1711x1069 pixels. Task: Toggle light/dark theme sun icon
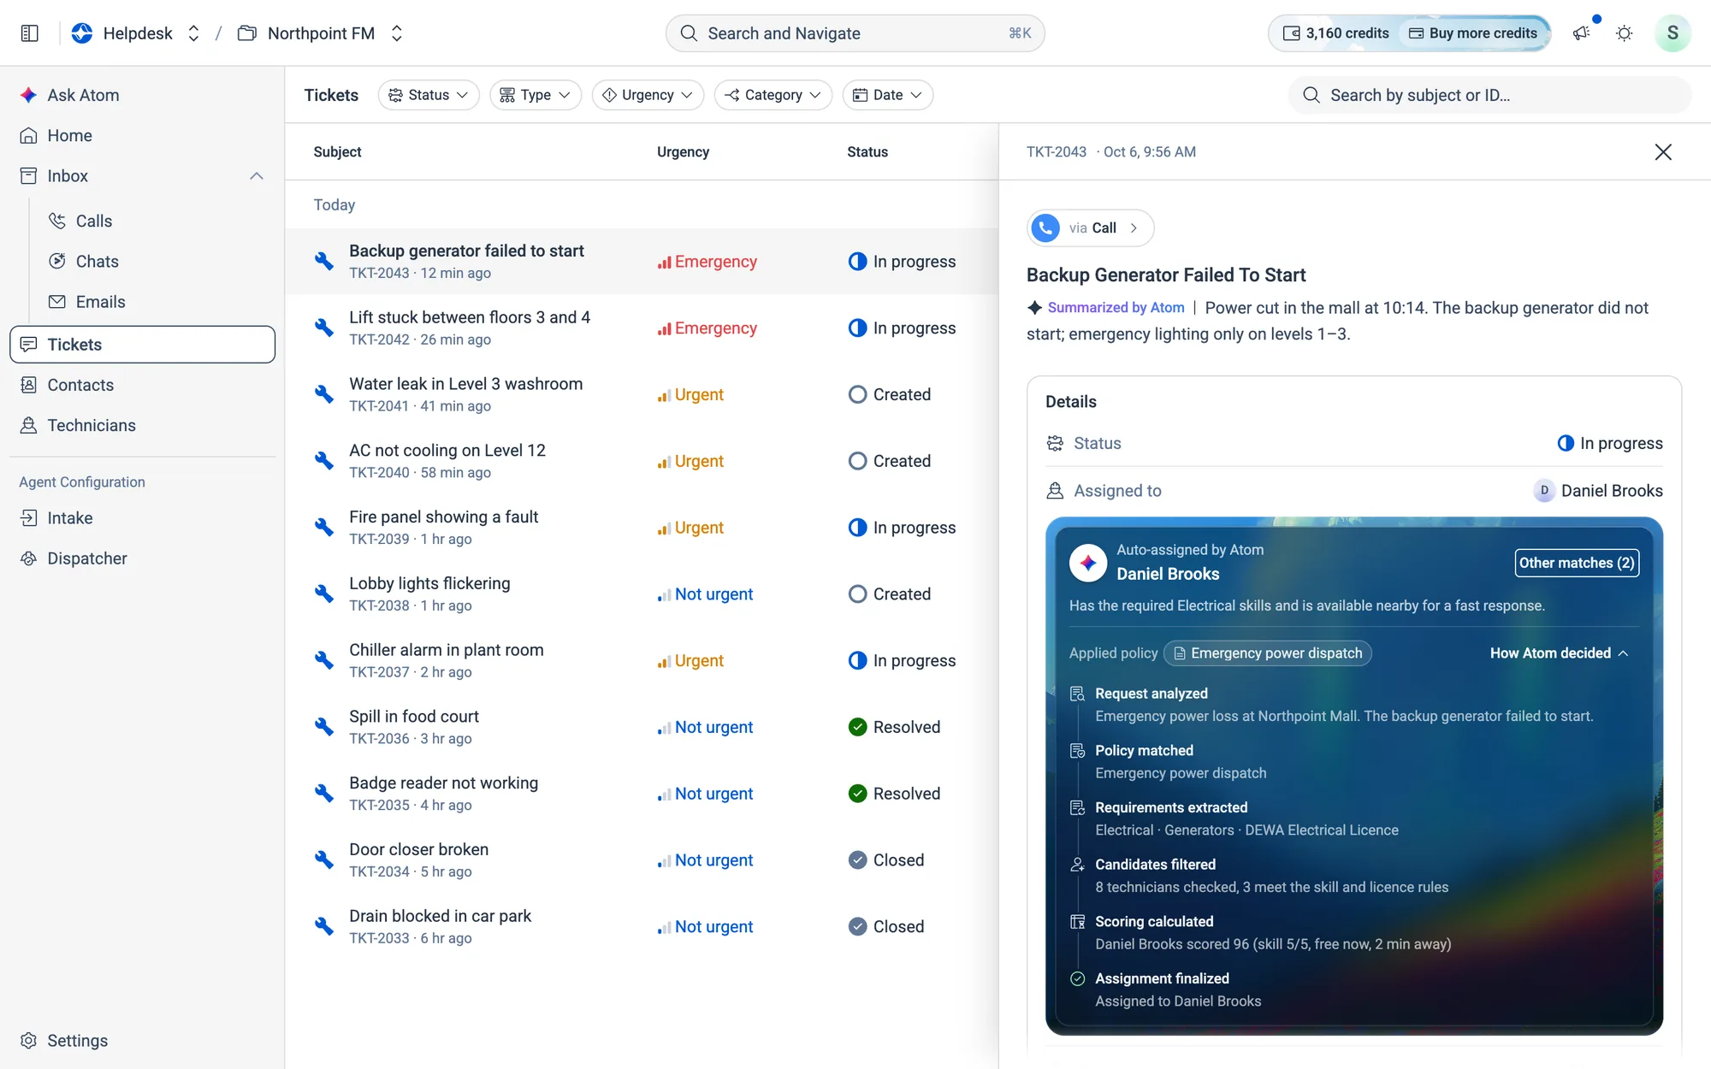point(1624,33)
